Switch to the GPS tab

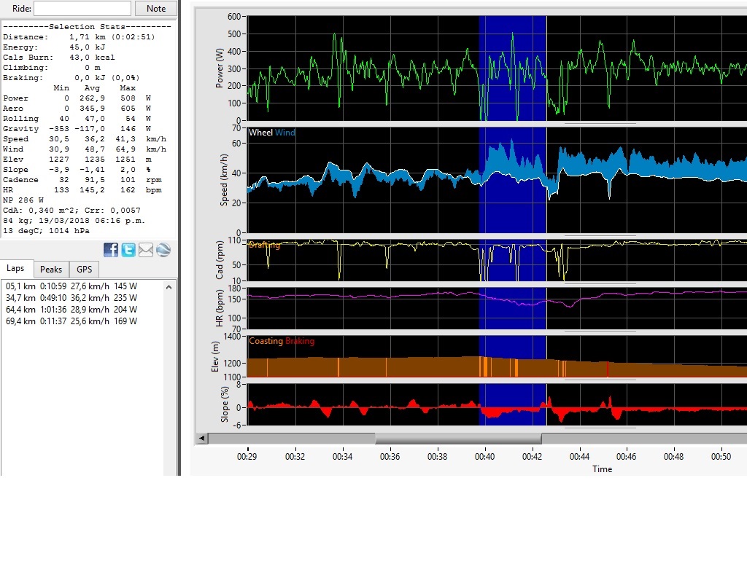84,269
